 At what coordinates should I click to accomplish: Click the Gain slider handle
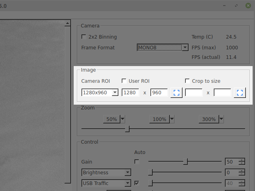coord(185,162)
